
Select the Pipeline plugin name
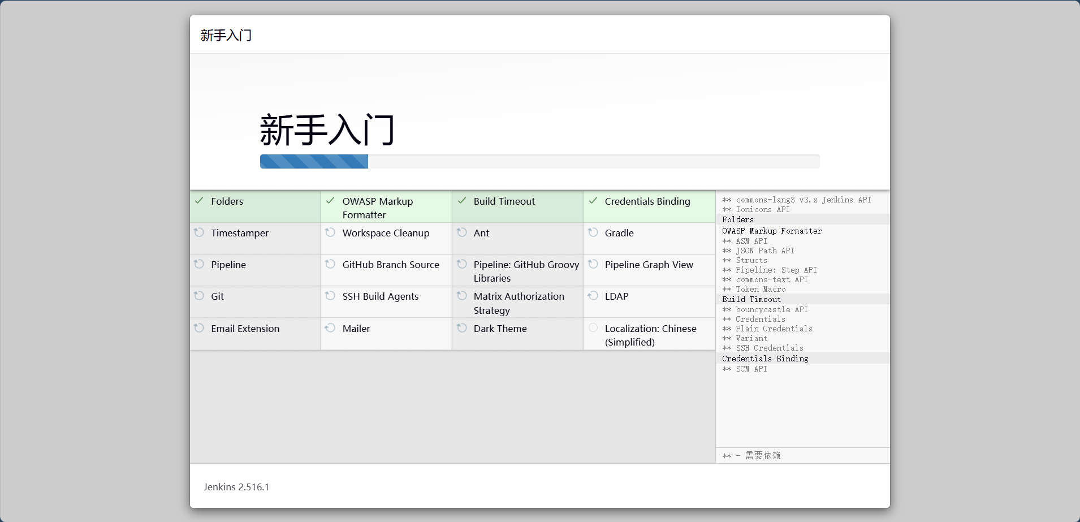point(228,265)
